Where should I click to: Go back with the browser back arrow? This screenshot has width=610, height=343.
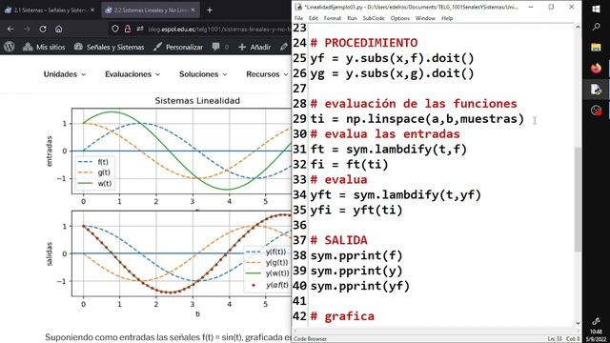(x=10, y=29)
